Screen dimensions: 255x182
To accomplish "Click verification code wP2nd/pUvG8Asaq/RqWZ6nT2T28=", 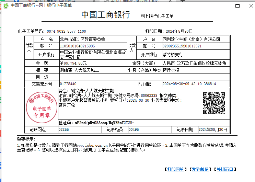I will (x=104, y=123).
